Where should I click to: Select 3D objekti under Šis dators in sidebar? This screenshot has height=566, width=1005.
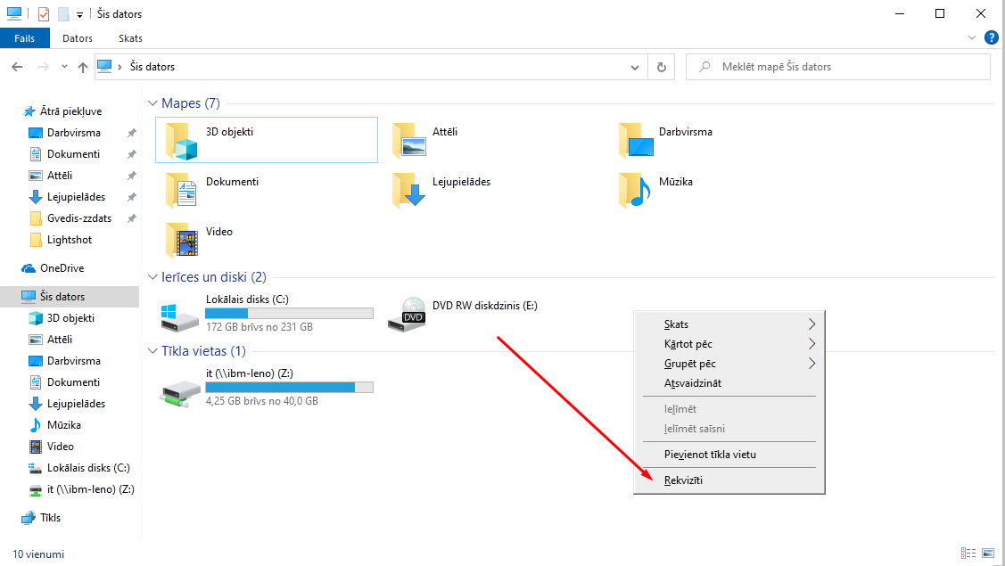70,318
